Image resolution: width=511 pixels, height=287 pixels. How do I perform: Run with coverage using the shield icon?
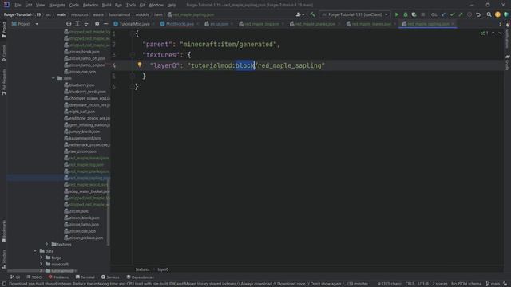[414, 14]
